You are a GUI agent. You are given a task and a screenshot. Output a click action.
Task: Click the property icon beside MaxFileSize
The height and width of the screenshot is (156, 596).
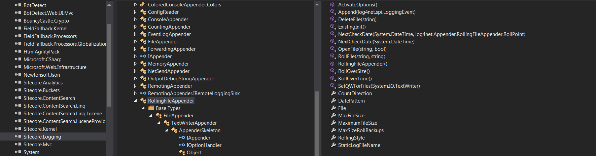334,116
